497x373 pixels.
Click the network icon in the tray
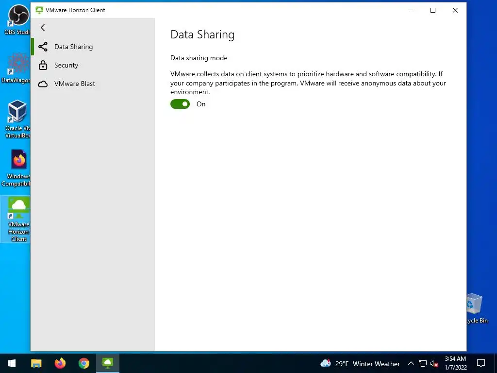click(423, 363)
